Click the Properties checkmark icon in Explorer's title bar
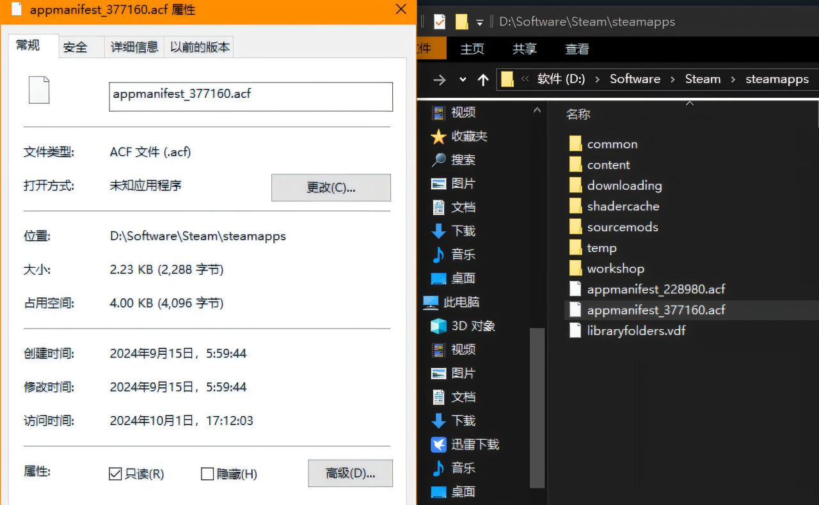 click(440, 22)
